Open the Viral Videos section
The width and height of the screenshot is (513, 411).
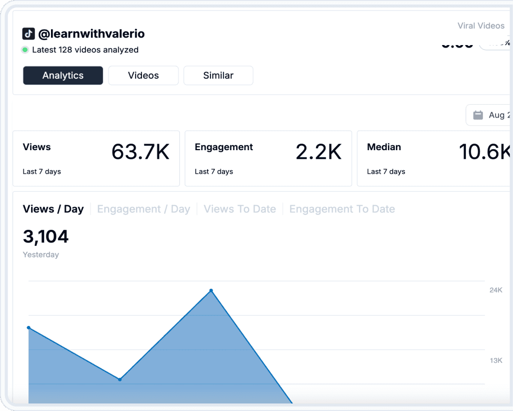tap(480, 26)
